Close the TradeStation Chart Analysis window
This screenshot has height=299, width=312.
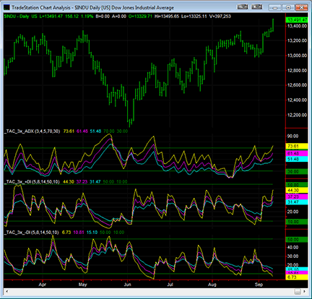301,7
